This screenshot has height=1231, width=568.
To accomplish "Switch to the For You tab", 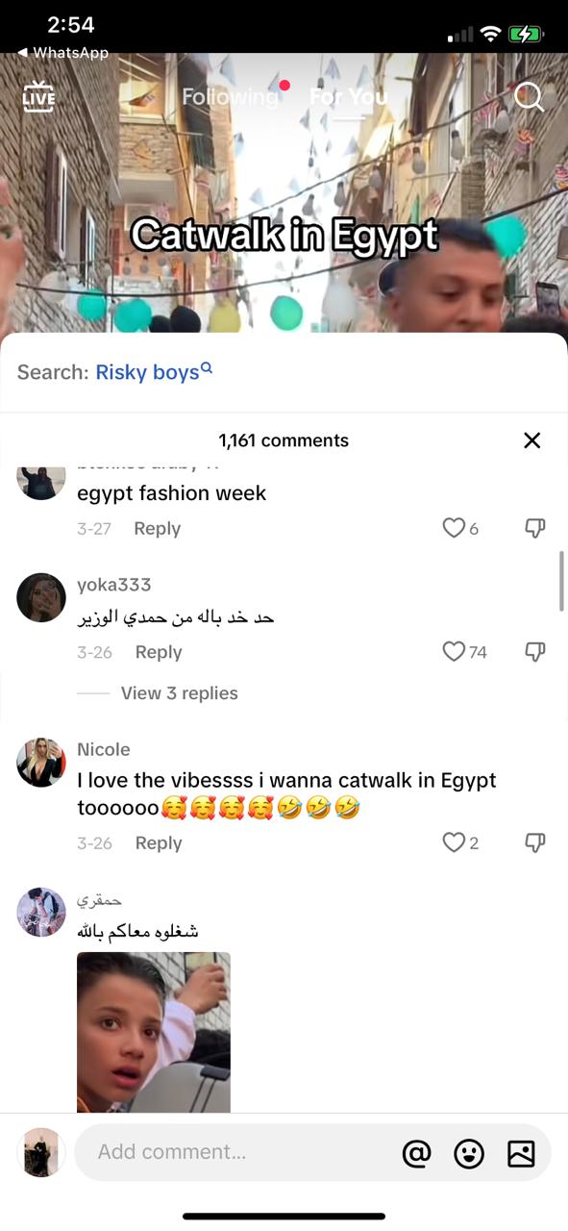I will [349, 97].
